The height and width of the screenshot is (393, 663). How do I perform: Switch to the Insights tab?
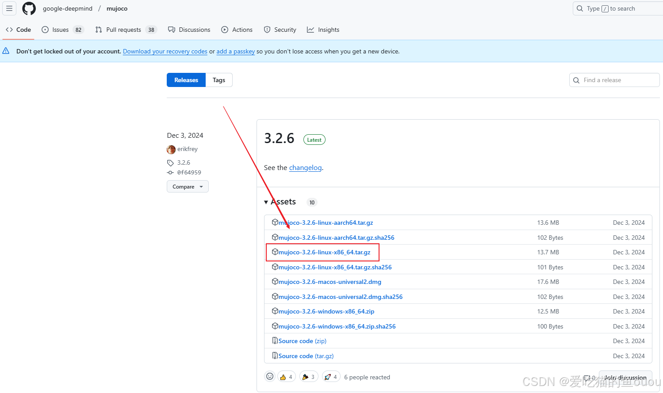coord(323,30)
